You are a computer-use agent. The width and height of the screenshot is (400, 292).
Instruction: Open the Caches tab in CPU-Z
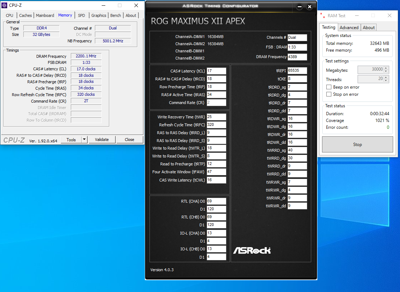(x=26, y=15)
